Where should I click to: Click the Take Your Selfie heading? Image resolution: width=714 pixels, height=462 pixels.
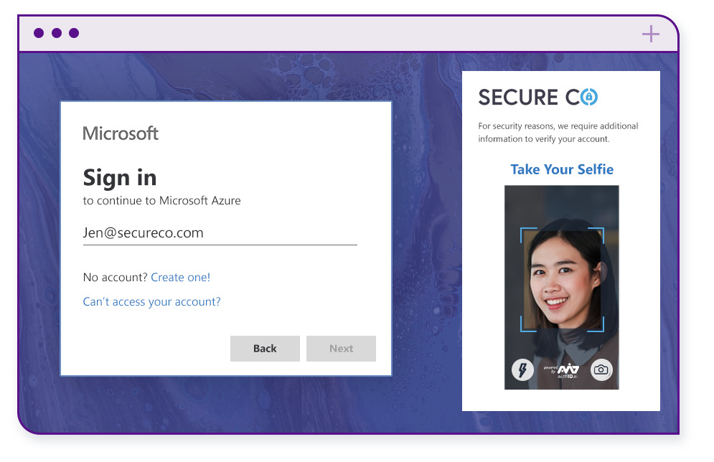pyautogui.click(x=562, y=169)
